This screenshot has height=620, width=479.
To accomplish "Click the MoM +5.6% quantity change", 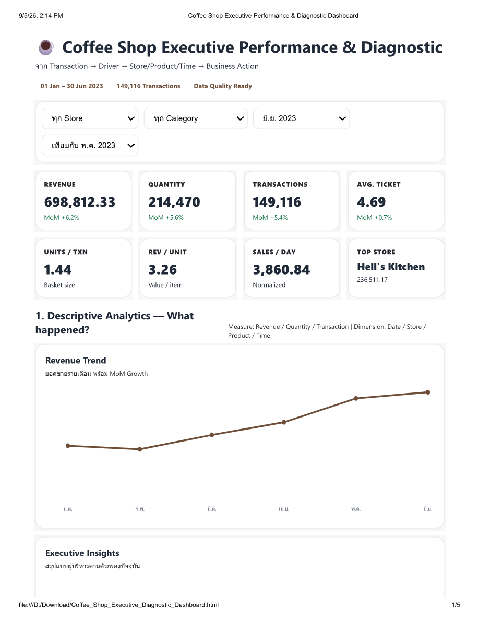I will 166,218.
